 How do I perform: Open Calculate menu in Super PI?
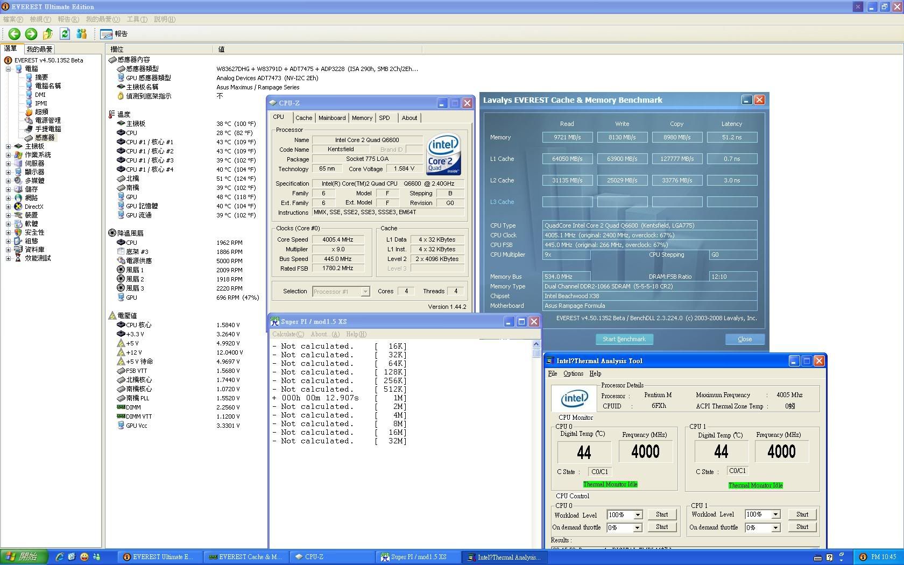click(288, 334)
